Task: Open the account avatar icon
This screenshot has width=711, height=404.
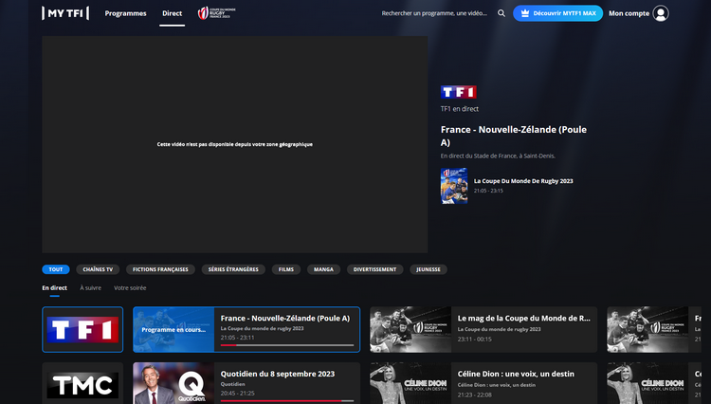Action: tap(661, 13)
